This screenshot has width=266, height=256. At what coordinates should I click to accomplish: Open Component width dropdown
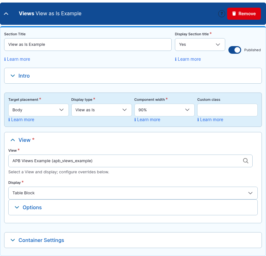[164, 110]
